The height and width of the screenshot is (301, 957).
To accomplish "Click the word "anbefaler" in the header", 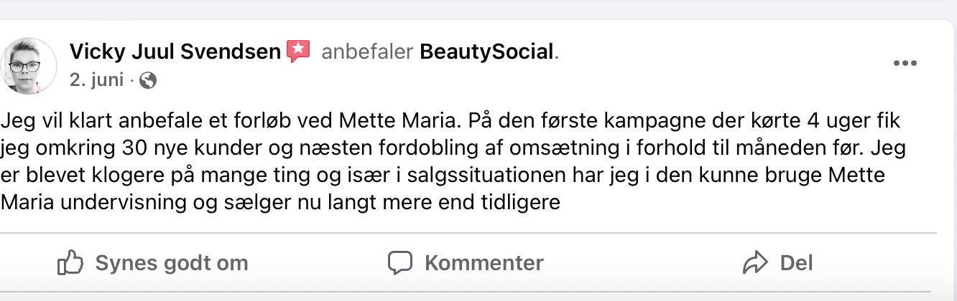I will point(367,52).
